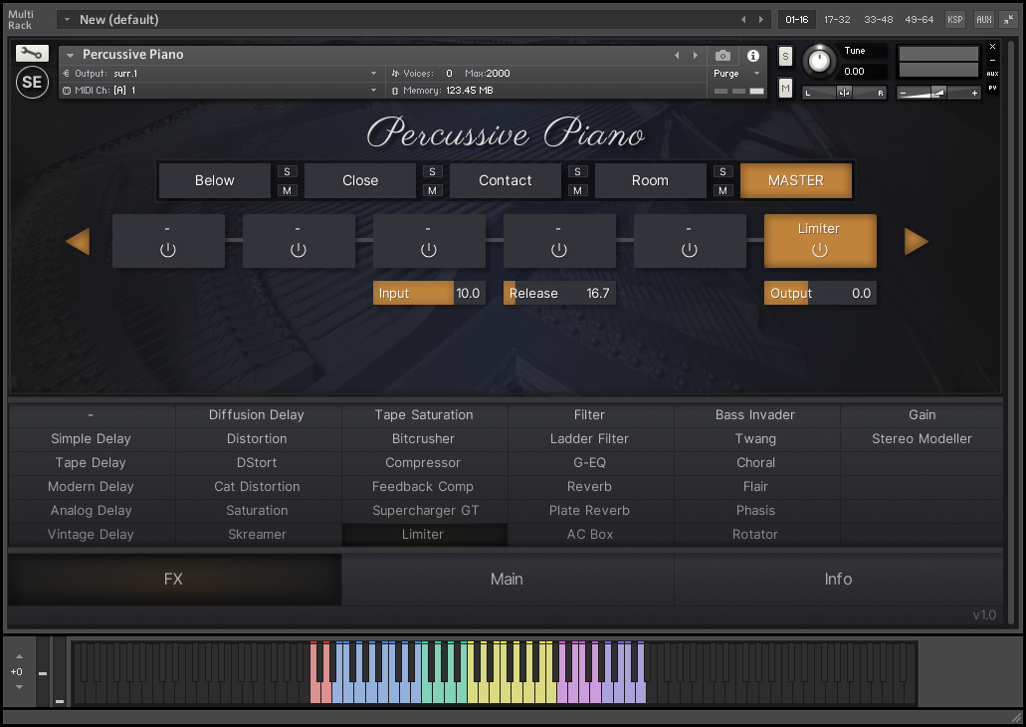This screenshot has height=727, width=1026.
Task: Open the Info tab
Action: pos(838,579)
